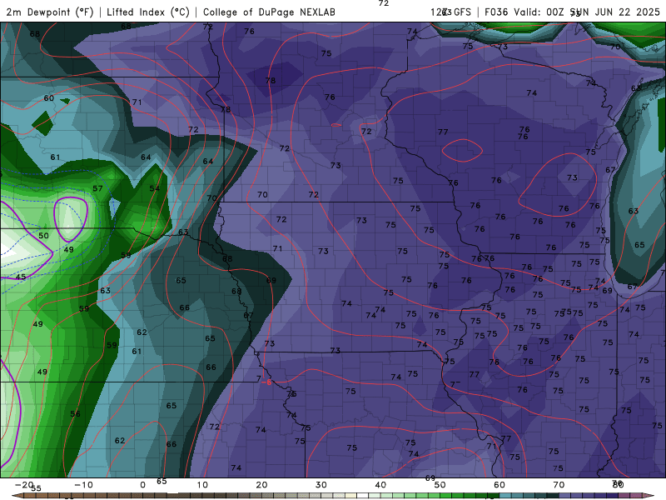Click the red '-6' lifted index contour label
The width and height of the screenshot is (666, 500).
click(266, 382)
